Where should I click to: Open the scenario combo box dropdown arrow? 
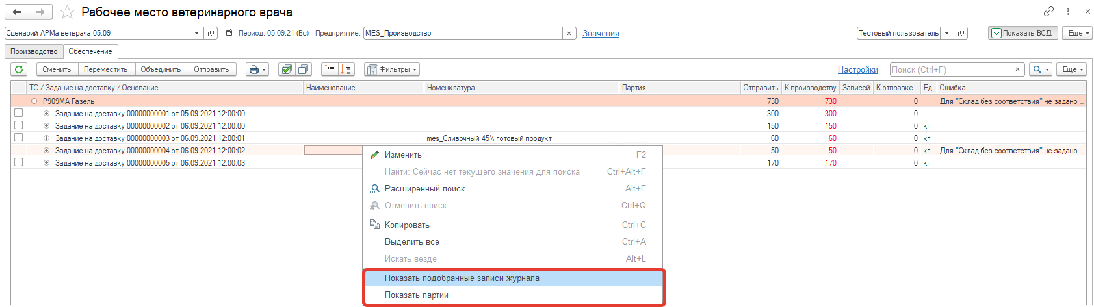point(196,33)
